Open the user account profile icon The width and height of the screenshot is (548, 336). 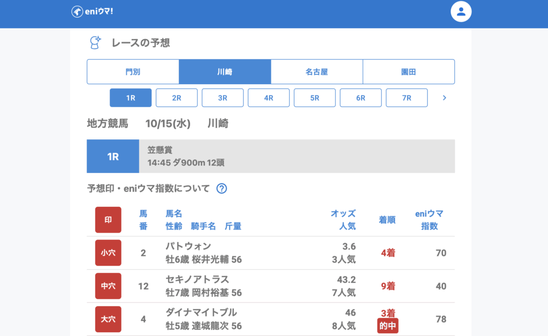pos(461,11)
